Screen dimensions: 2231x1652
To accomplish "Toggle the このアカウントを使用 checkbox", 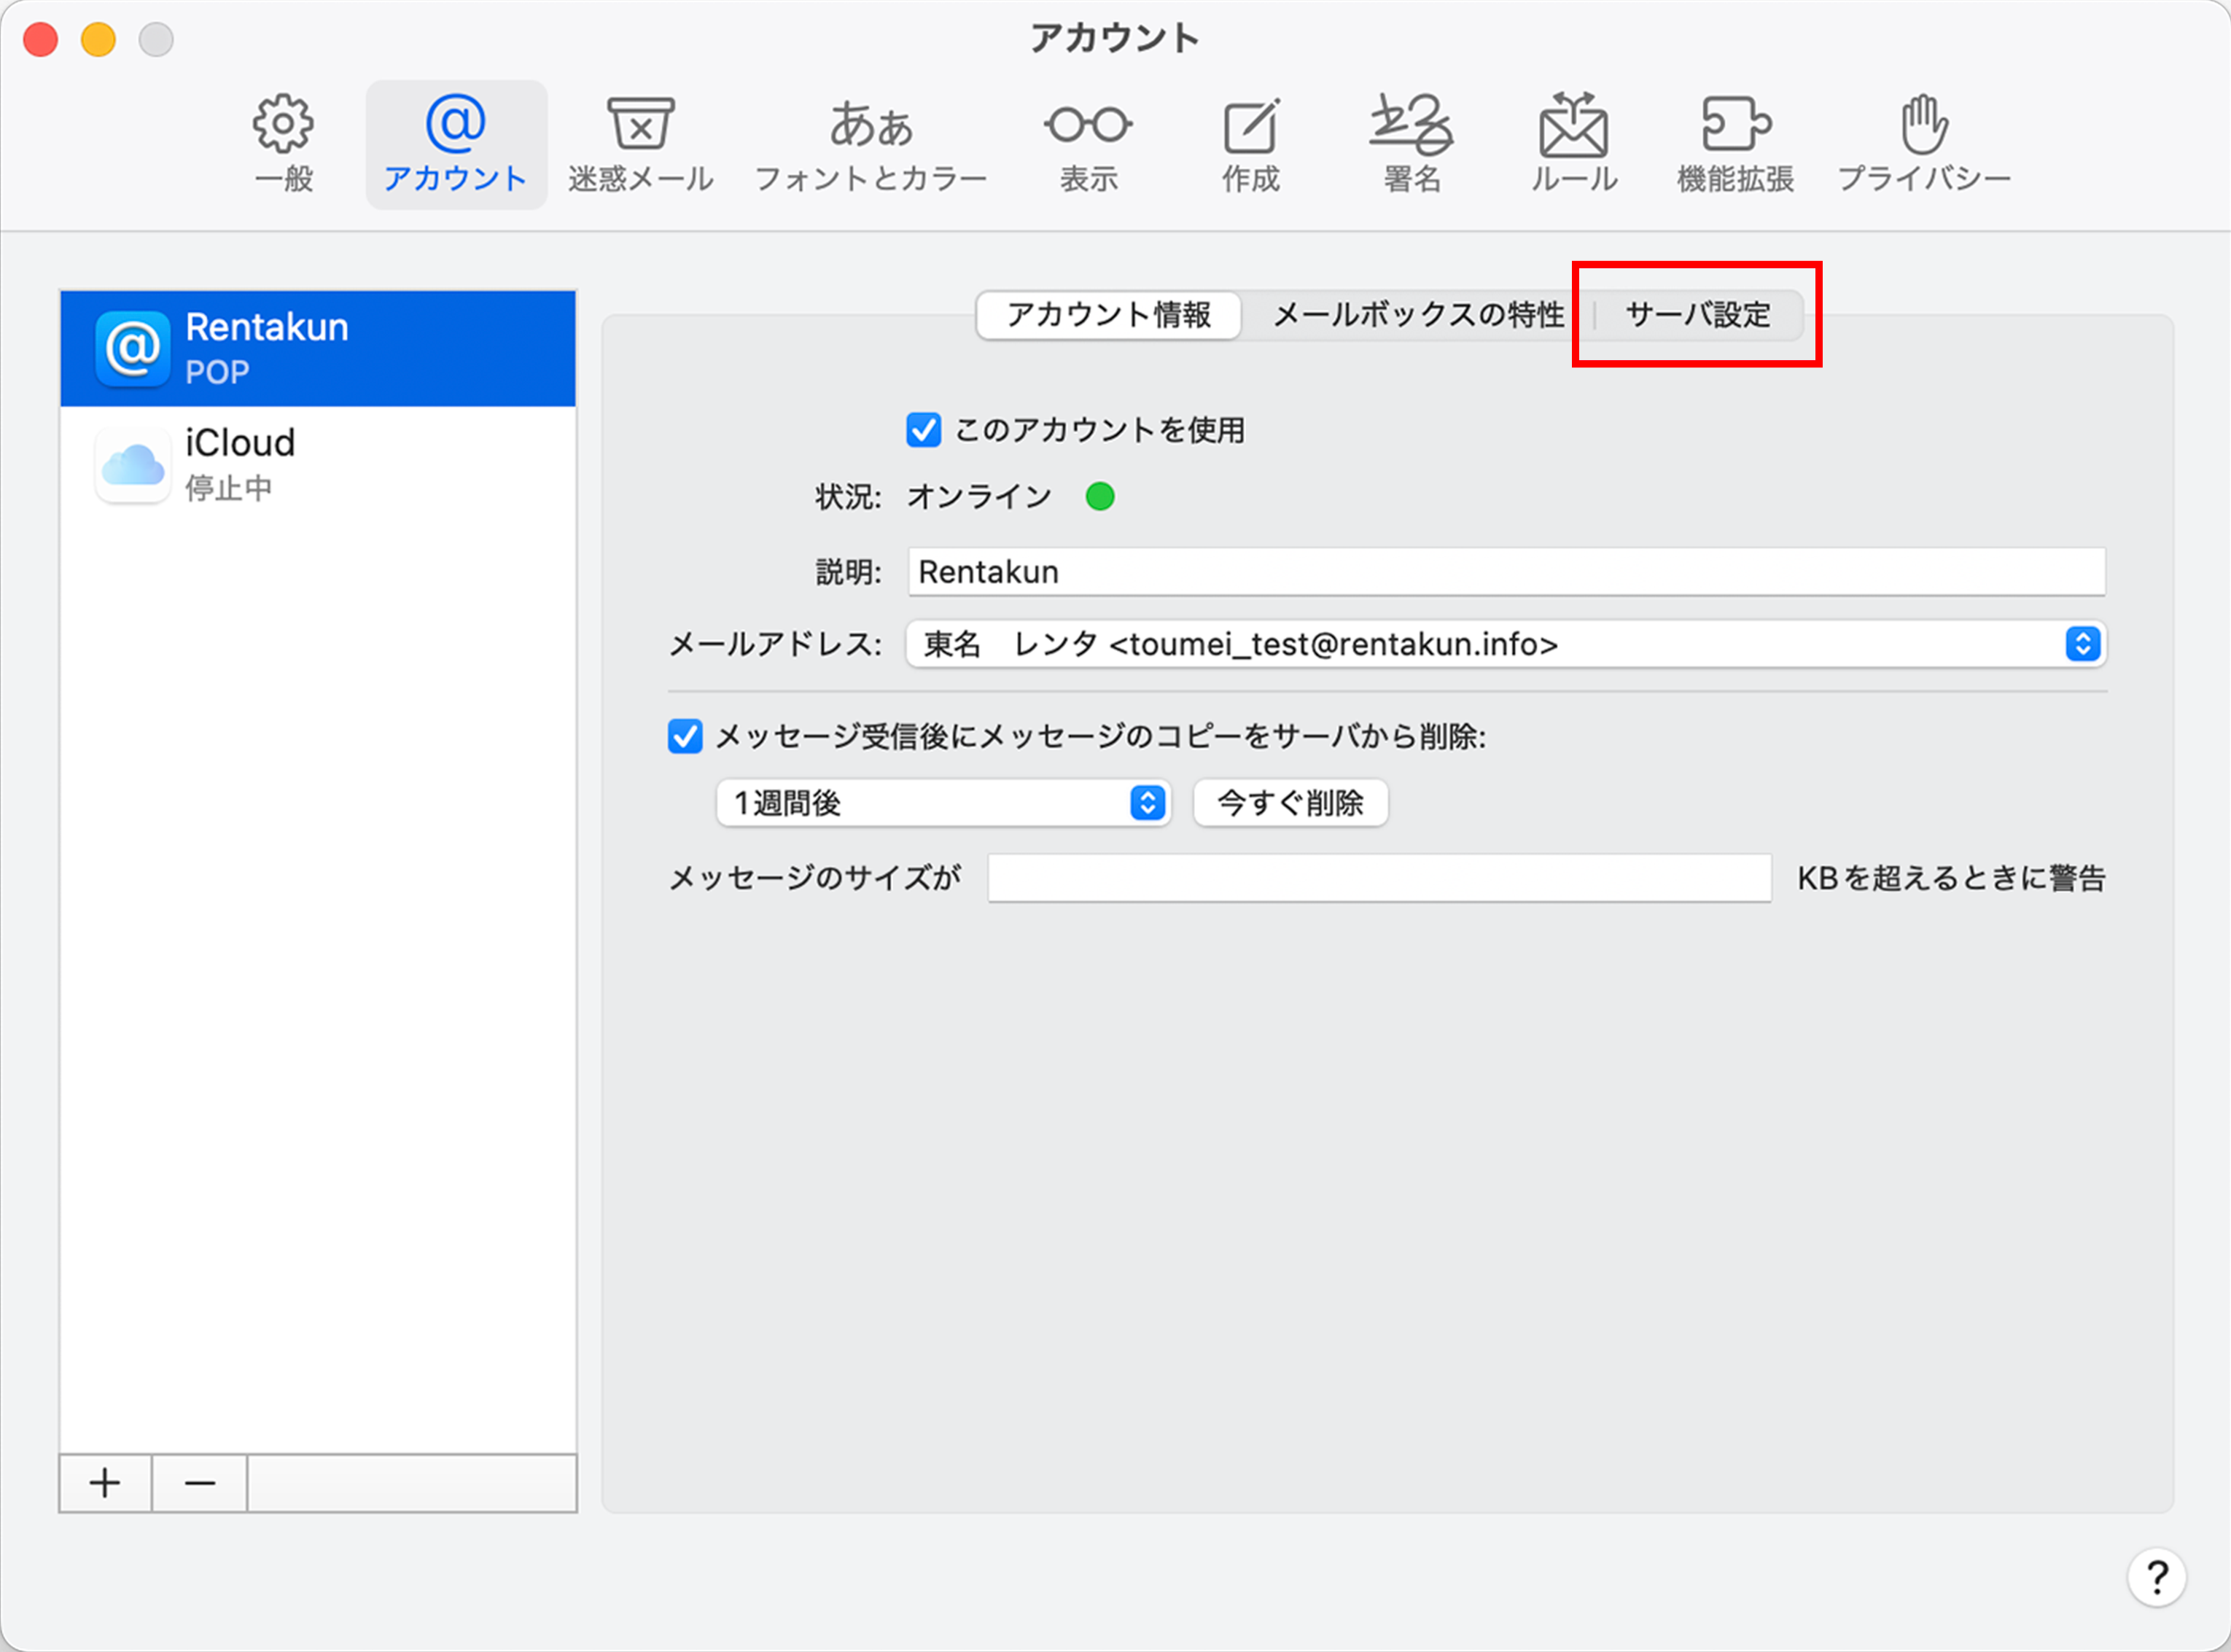I will (x=923, y=430).
